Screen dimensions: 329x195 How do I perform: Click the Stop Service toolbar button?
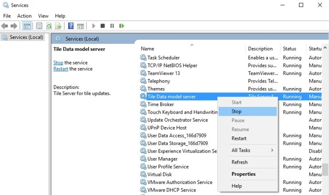[x=103, y=26]
